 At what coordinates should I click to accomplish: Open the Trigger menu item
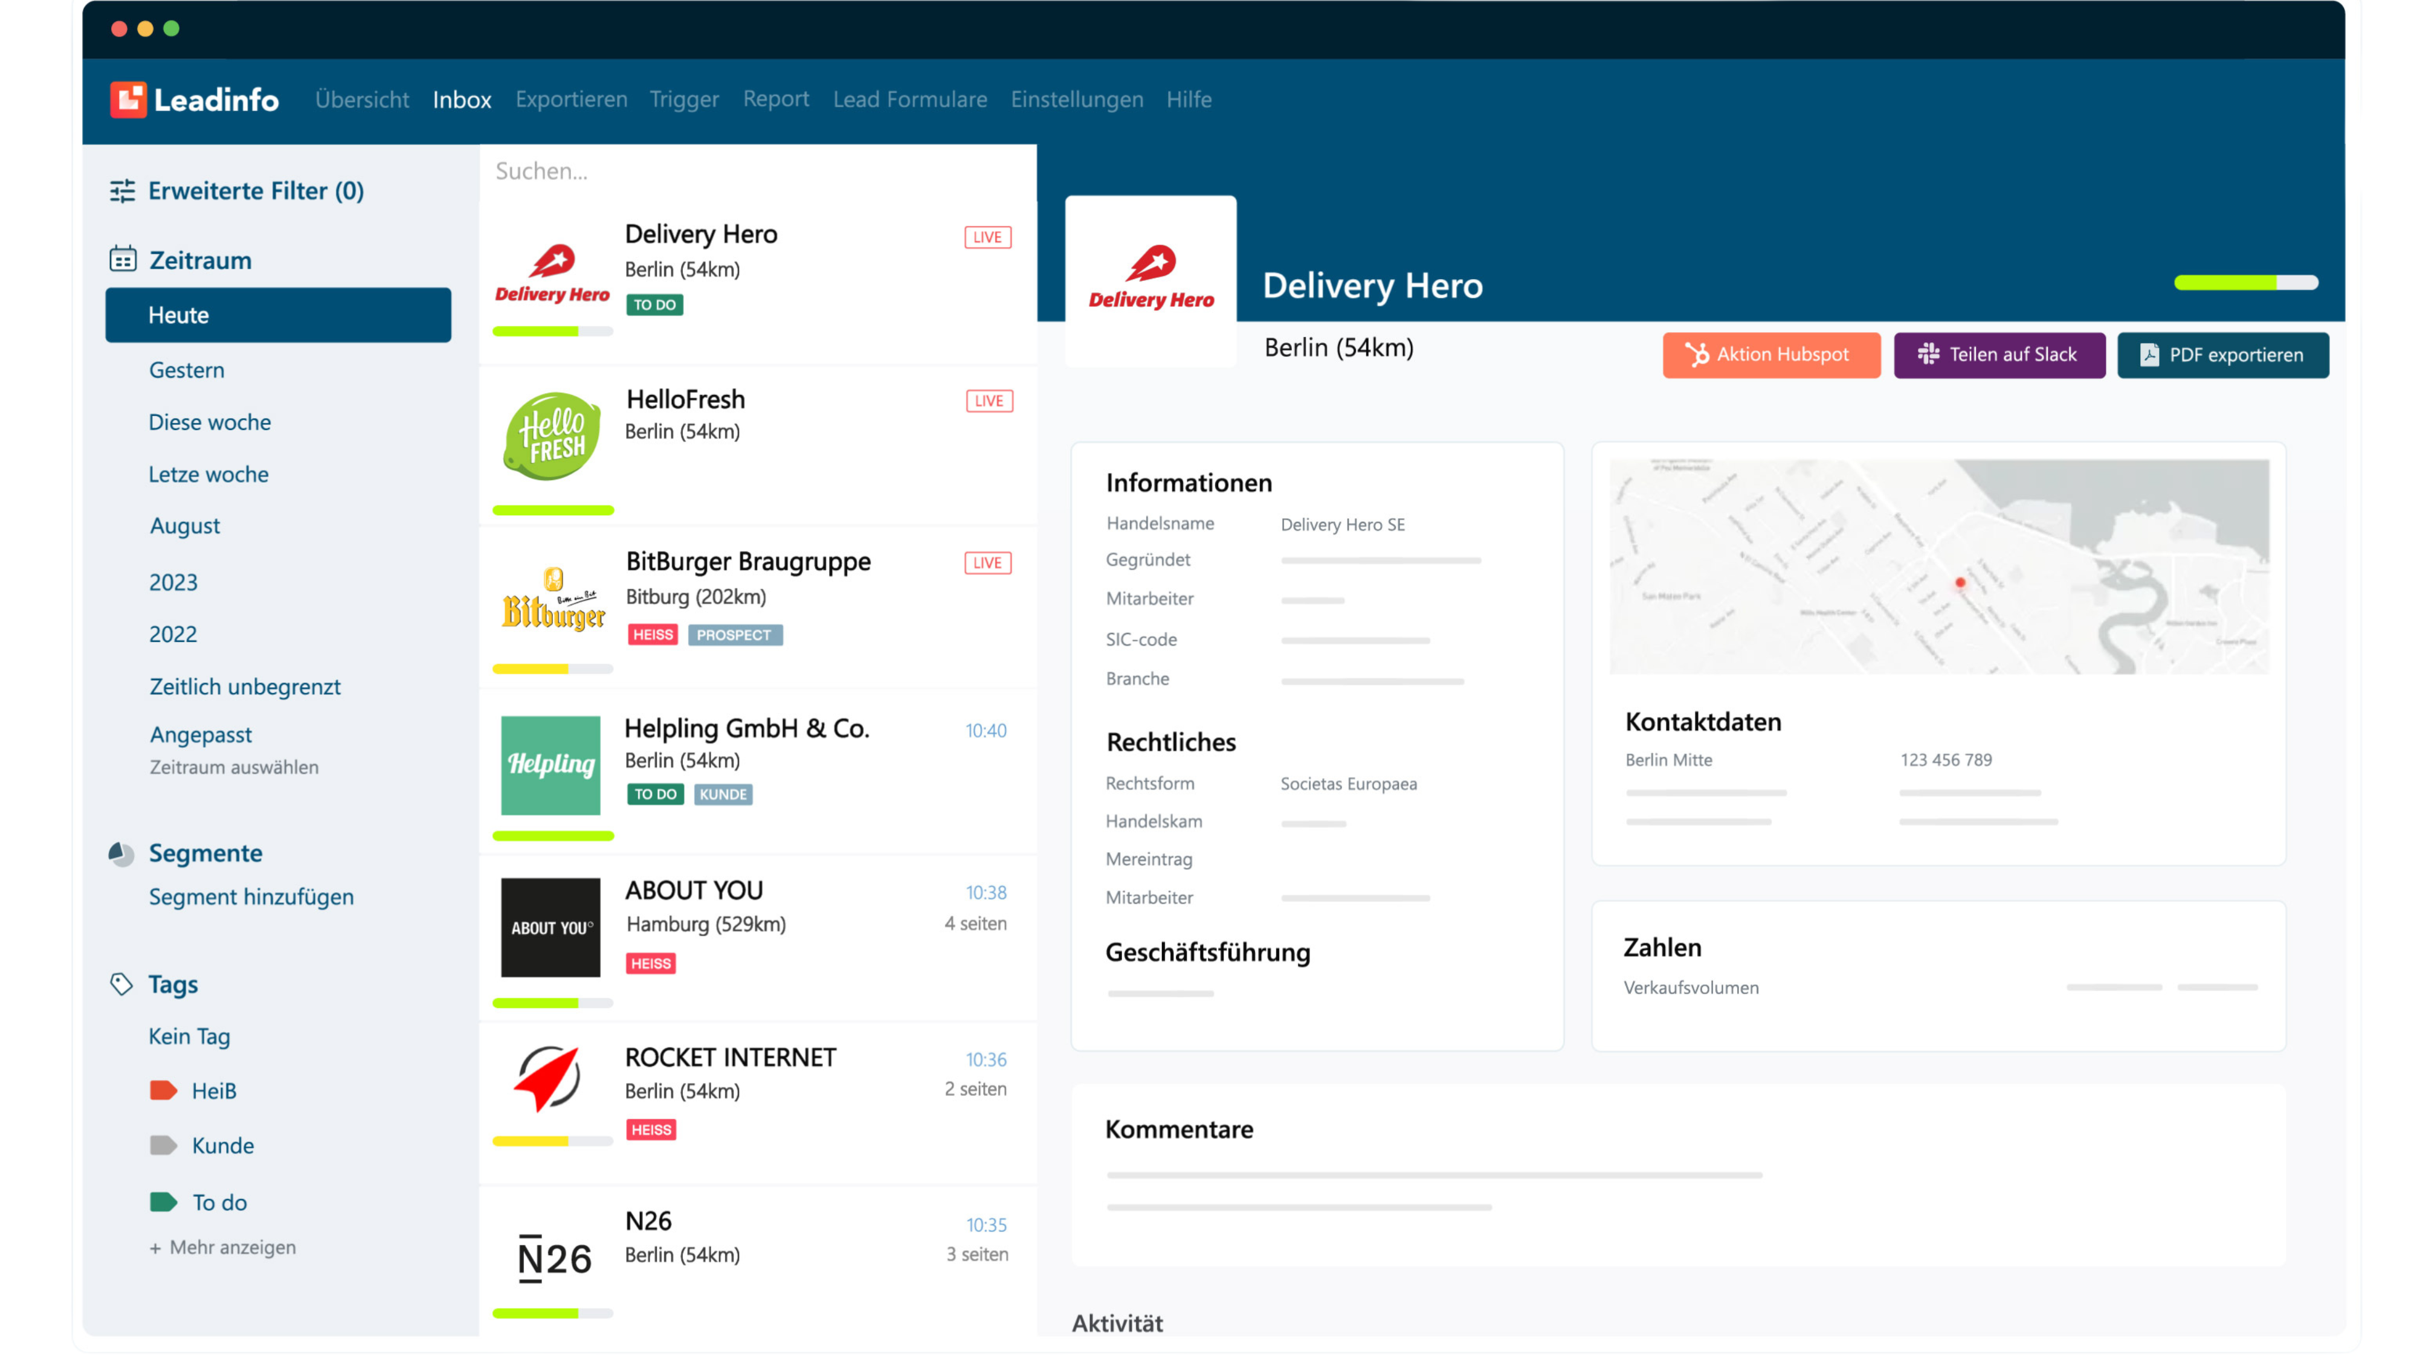684,100
